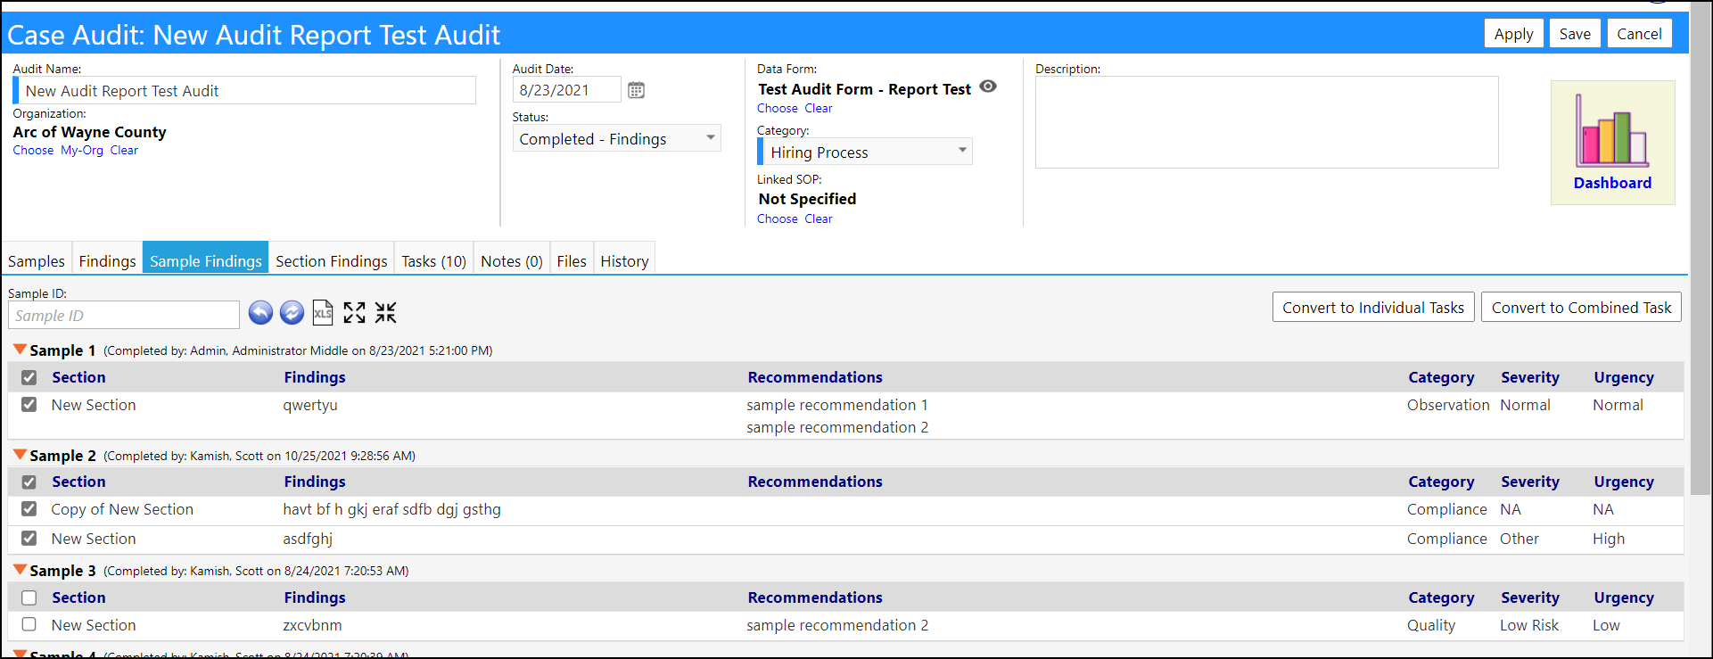Open the Tasks (10) tab
The image size is (1713, 659).
434,260
